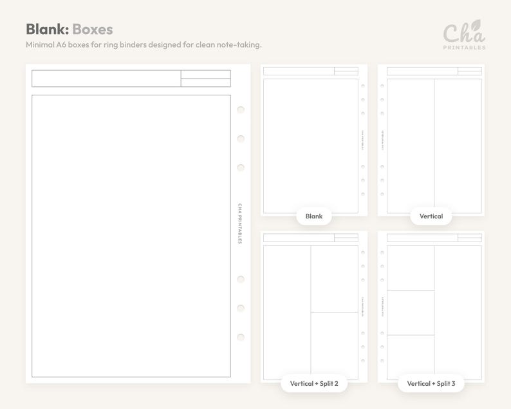Click the large page title box
The width and height of the screenshot is (511, 409).
[x=106, y=79]
